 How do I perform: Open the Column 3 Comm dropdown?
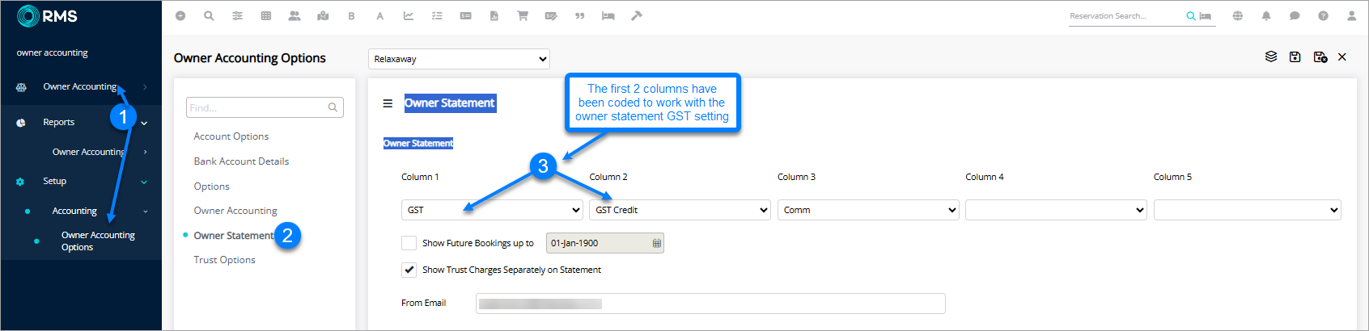click(868, 210)
